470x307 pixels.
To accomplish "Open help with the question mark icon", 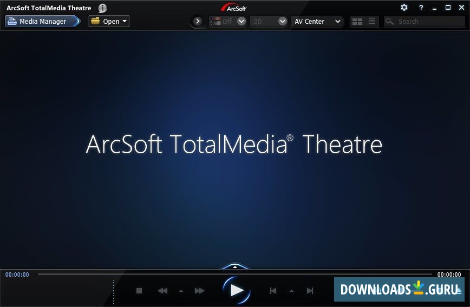I will (421, 8).
